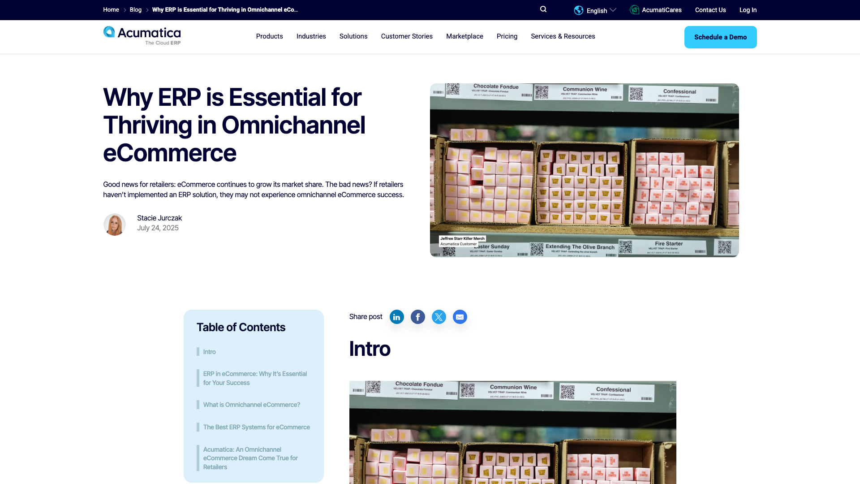Click the article main title
This screenshot has height=484, width=860.
(234, 125)
